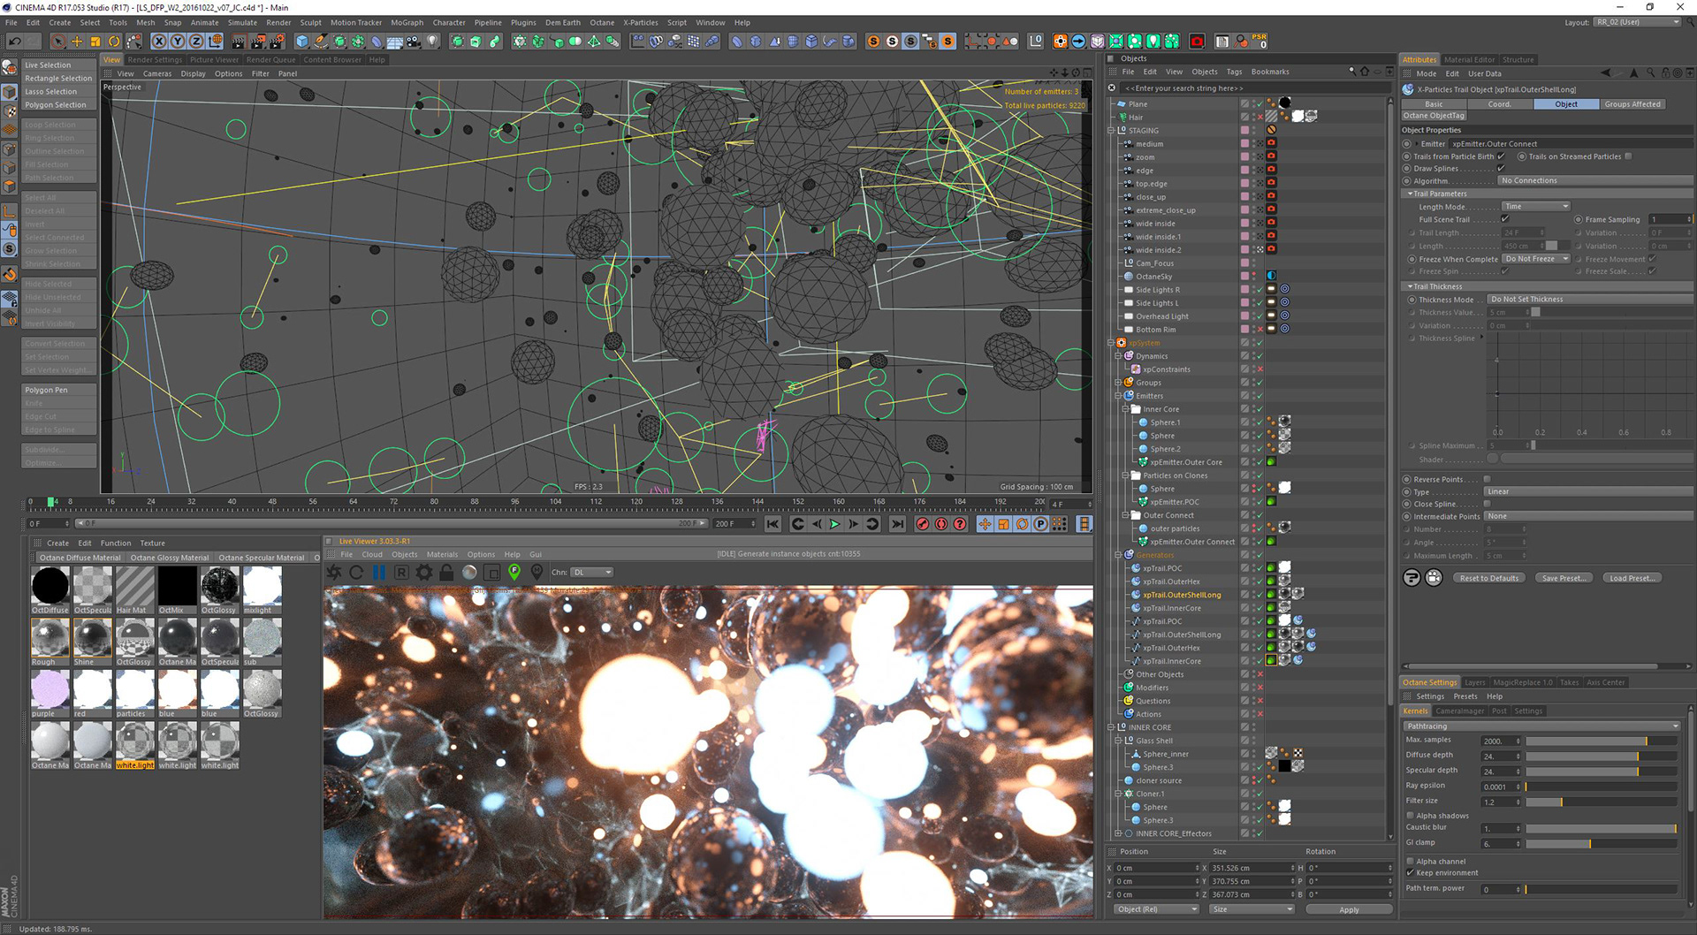Viewport: 1697px width, 935px height.
Task: Toggle the X axis lock
Action: [159, 42]
